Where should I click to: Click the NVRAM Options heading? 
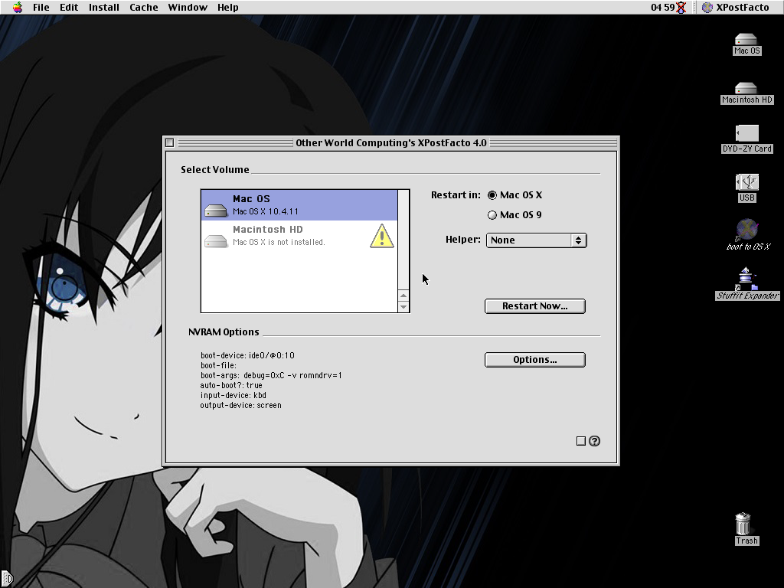click(224, 332)
